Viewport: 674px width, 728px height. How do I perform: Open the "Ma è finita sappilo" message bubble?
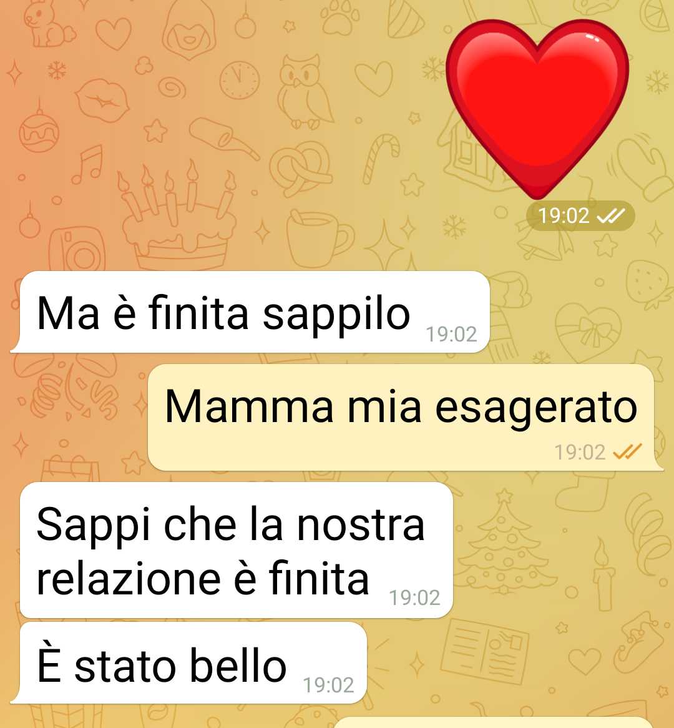(250, 312)
